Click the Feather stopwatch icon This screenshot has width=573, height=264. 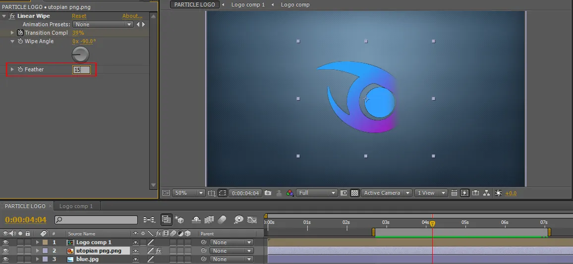tap(20, 69)
